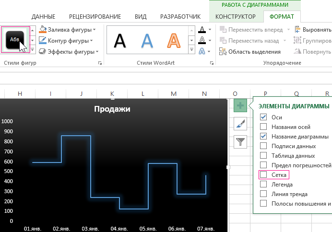Click the green plus chart elements button
Image resolution: width=332 pixels, height=232 pixels.
pos(240,105)
